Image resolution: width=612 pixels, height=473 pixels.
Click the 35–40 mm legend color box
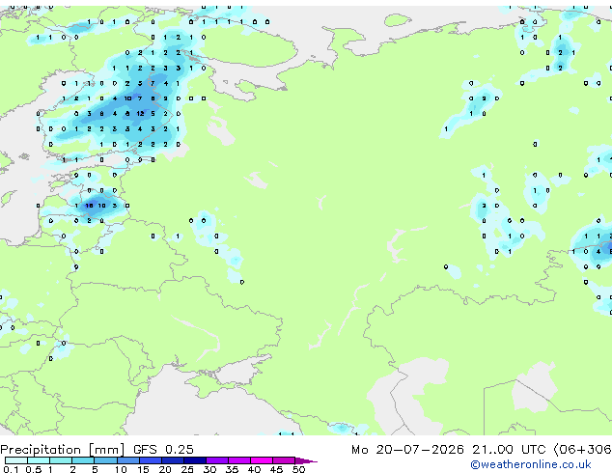238,460
